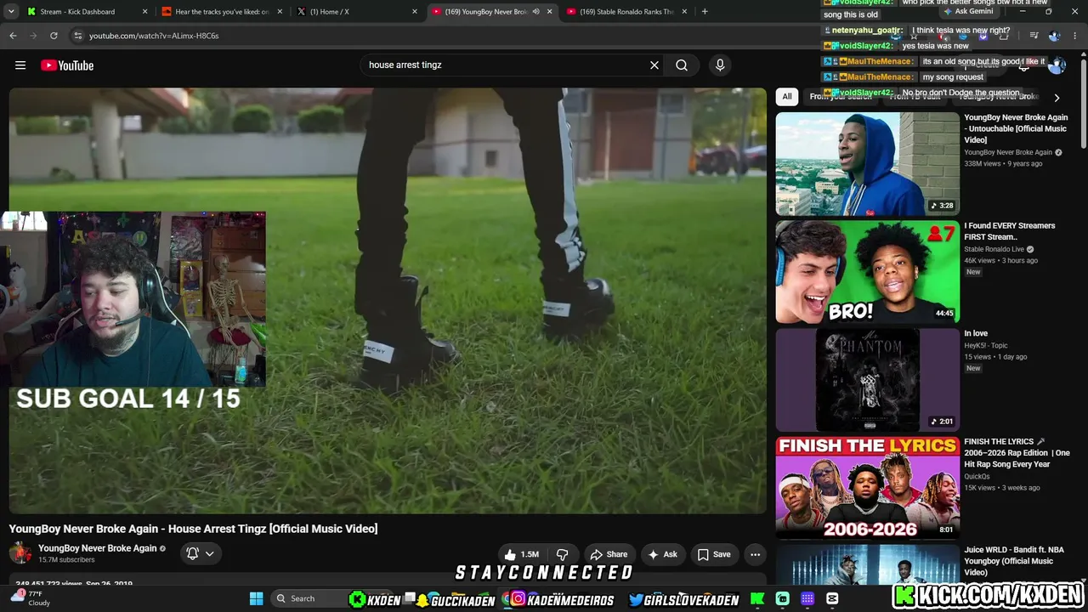Viewport: 1088px width, 612px height.
Task: Open 'I Found EVERY Streamers FIRST Stream' video
Action: (x=867, y=272)
